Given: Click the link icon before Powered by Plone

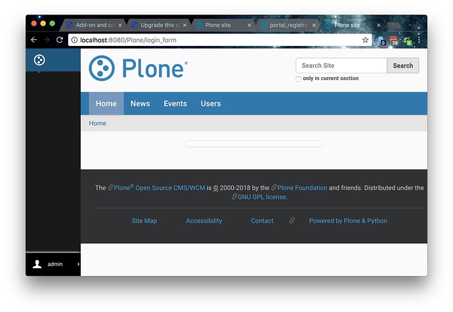Looking at the screenshot, I should [292, 220].
